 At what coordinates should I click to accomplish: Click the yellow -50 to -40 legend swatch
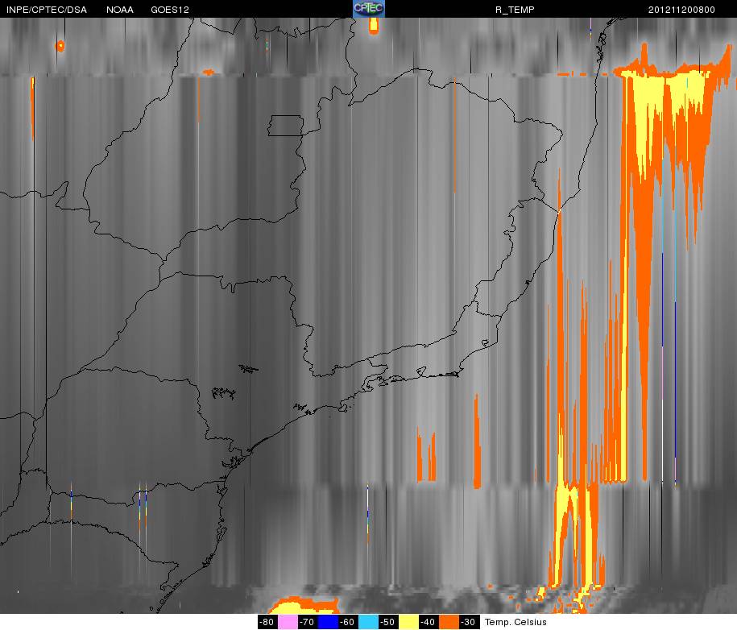point(408,622)
